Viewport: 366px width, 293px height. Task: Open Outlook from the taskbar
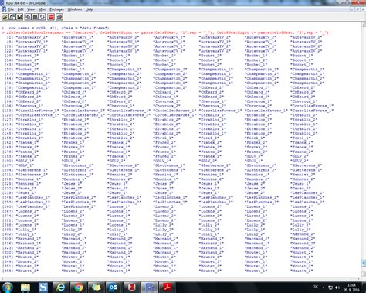(x=114, y=288)
